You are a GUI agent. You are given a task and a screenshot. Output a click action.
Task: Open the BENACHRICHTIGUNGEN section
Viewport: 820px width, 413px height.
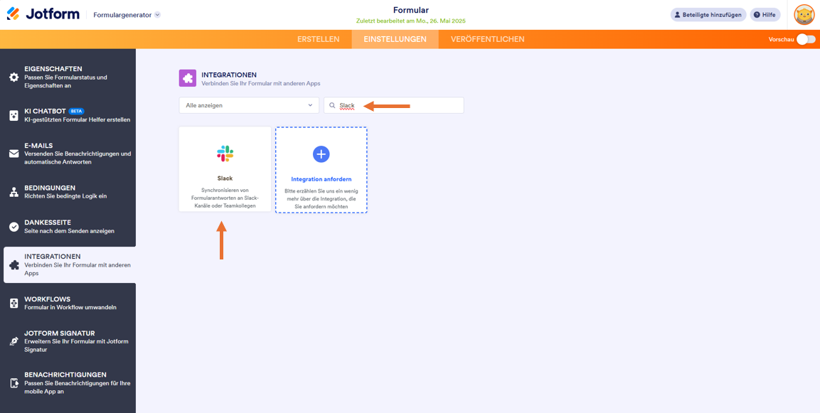click(70, 383)
